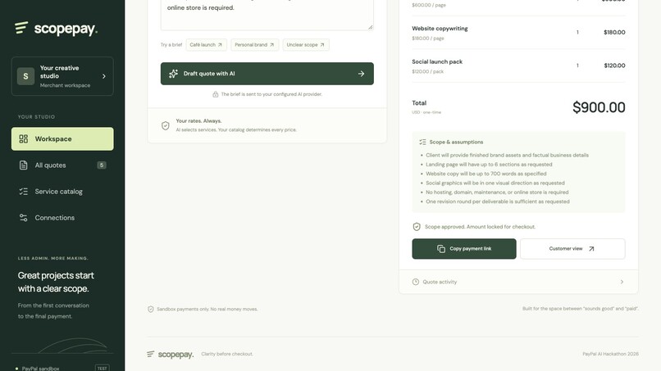Click the Customer view external arrow icon
Viewport: 661px width, 371px height.
[591, 249]
